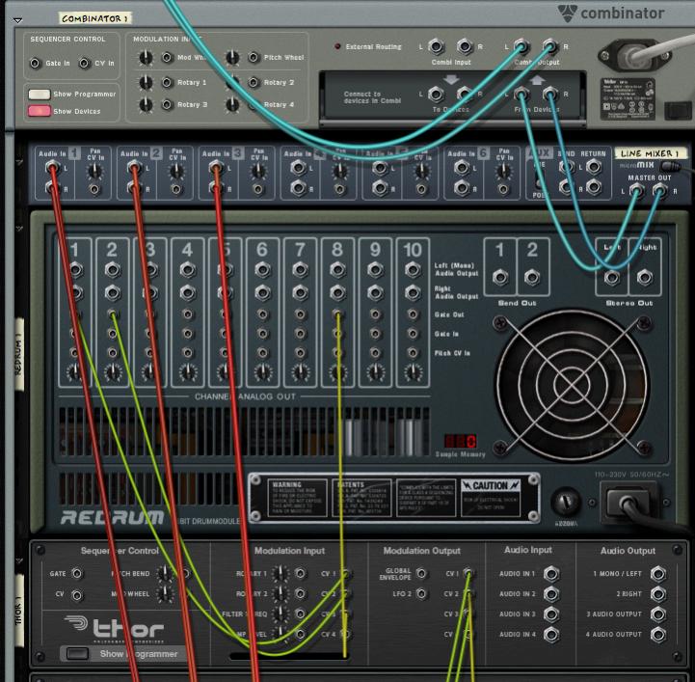Click Thor Modulation Output CV 1 jack
Image resolution: width=695 pixels, height=682 pixels.
click(468, 573)
